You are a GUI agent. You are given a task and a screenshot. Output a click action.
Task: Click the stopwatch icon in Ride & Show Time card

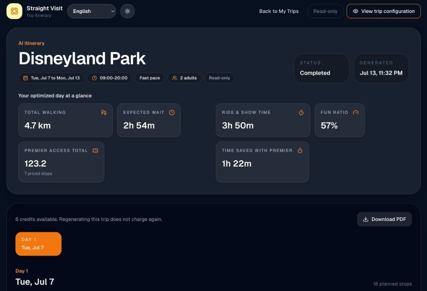301,113
